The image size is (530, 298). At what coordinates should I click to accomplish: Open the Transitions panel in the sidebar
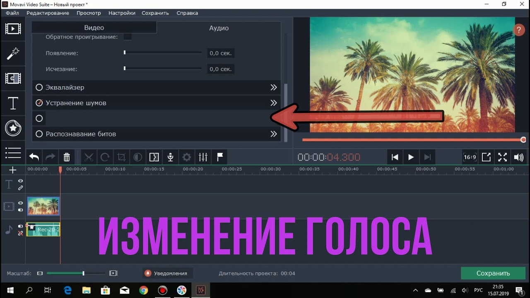pos(13,78)
